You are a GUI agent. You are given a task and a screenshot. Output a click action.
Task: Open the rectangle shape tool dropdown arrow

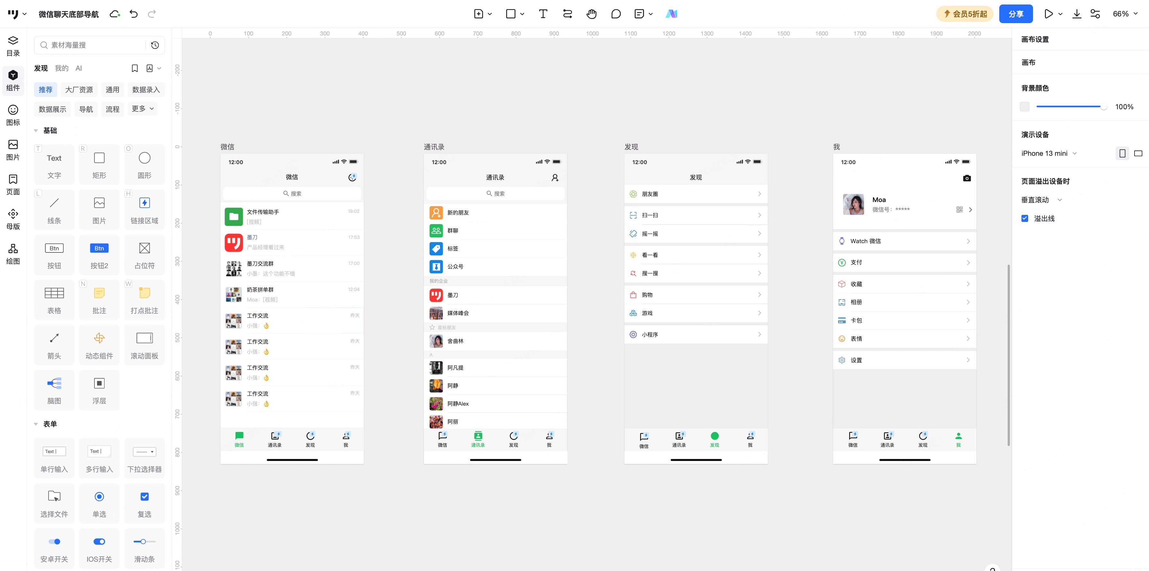522,14
